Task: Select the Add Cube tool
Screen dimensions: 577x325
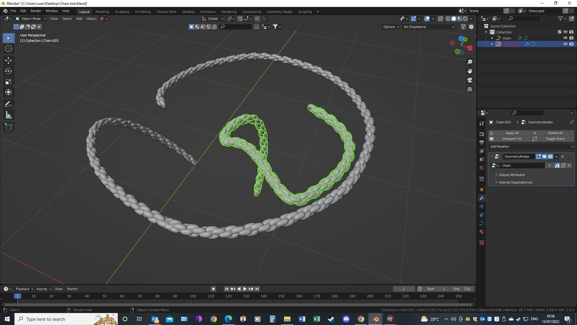Action: tap(8, 127)
